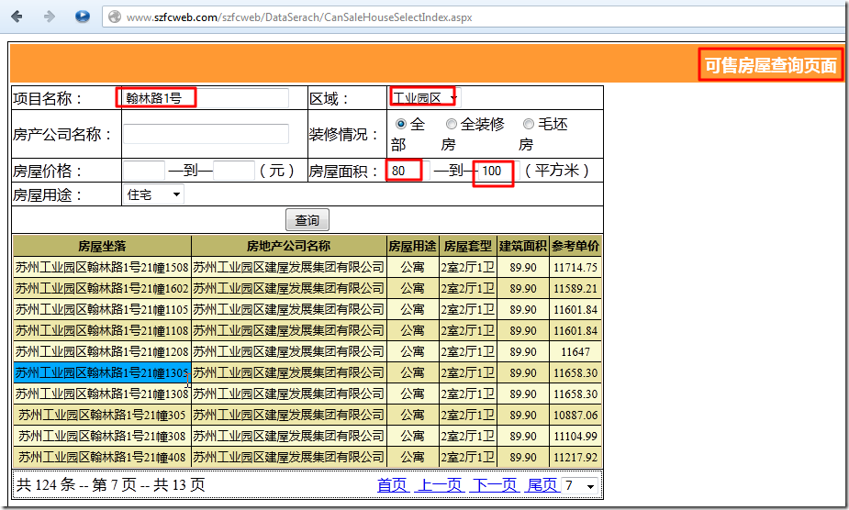The image size is (849, 510).
Task: Click 2室2厅1卫 cell in the 21幢408 row
Action: click(x=468, y=458)
